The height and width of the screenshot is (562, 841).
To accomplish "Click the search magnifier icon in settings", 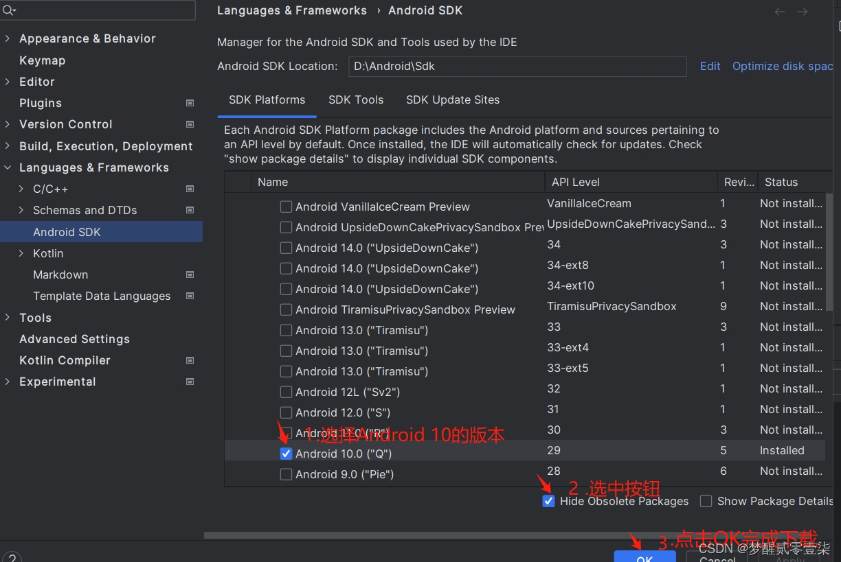I will click(8, 10).
